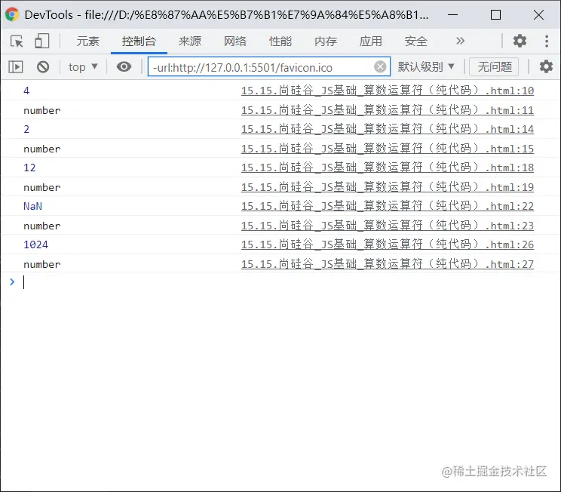Open source link ending html:23
The width and height of the screenshot is (561, 492).
coord(387,226)
